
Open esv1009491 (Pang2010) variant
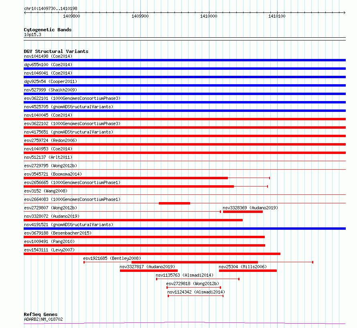tap(49, 241)
